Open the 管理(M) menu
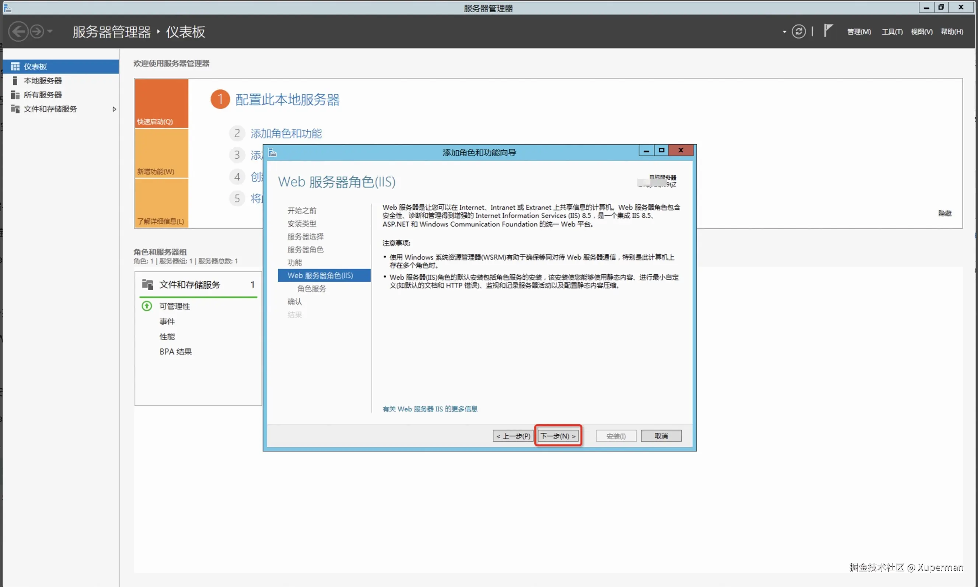This screenshot has height=587, width=978. pos(859,32)
